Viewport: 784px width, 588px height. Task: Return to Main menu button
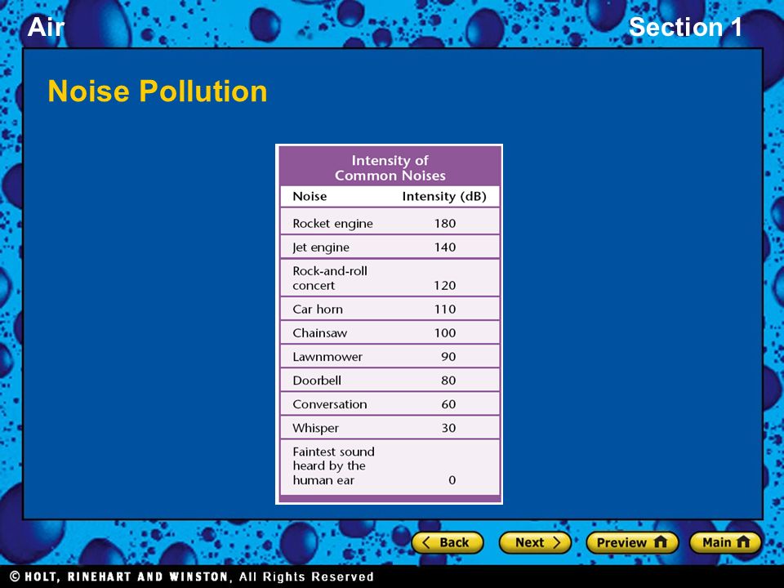coord(725,542)
